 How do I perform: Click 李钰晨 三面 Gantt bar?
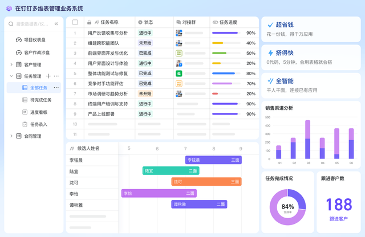pyautogui.click(x=213, y=160)
